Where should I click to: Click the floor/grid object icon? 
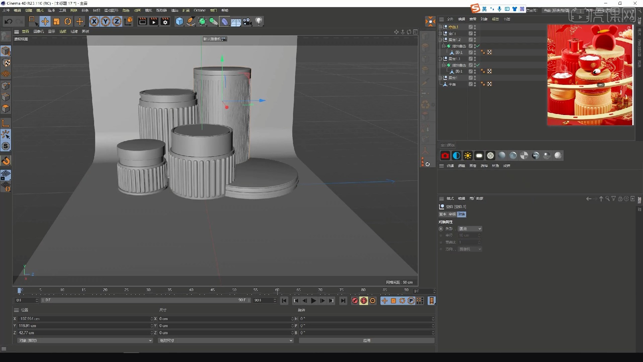coord(236,21)
